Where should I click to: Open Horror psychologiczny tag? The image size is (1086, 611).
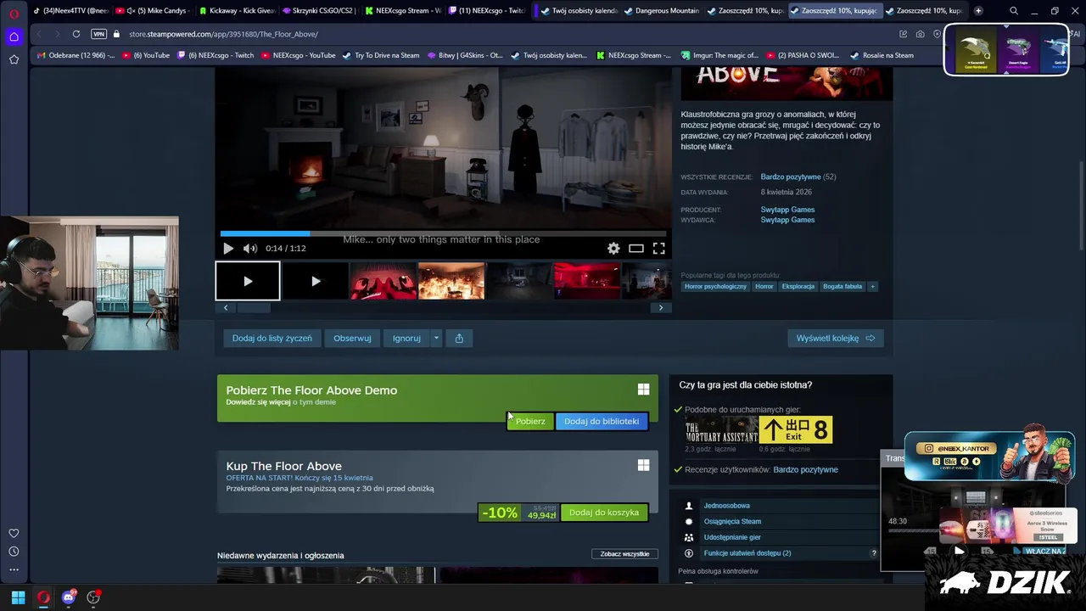coord(715,287)
